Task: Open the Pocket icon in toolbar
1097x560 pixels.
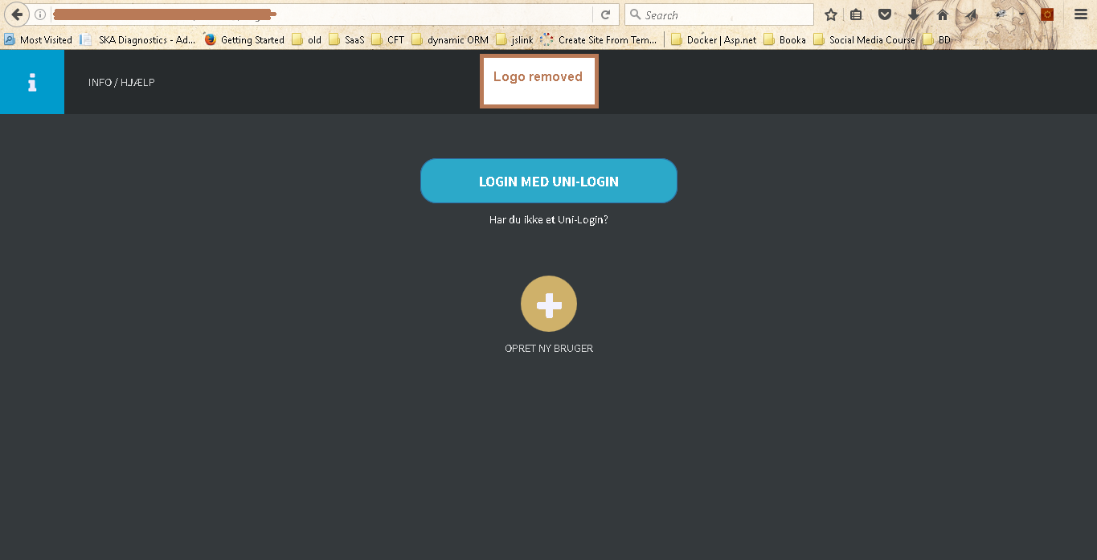Action: 885,14
